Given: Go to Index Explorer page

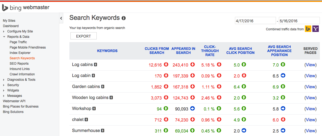Looking at the screenshot, I should [20, 53].
